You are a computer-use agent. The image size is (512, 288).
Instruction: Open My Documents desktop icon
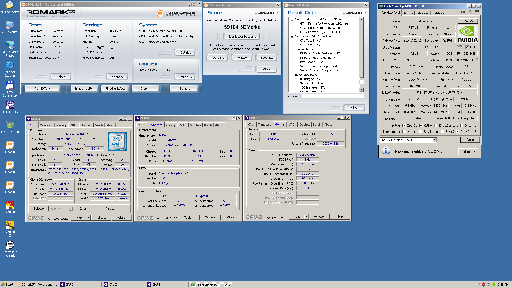click(x=10, y=7)
